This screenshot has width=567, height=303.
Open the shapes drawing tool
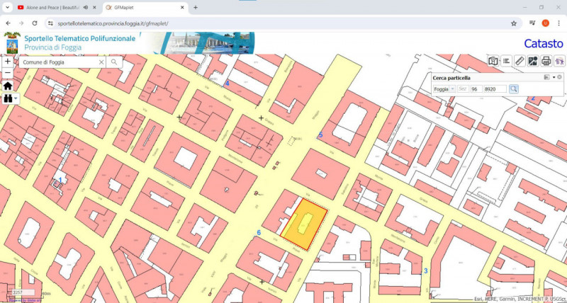pyautogui.click(x=533, y=61)
